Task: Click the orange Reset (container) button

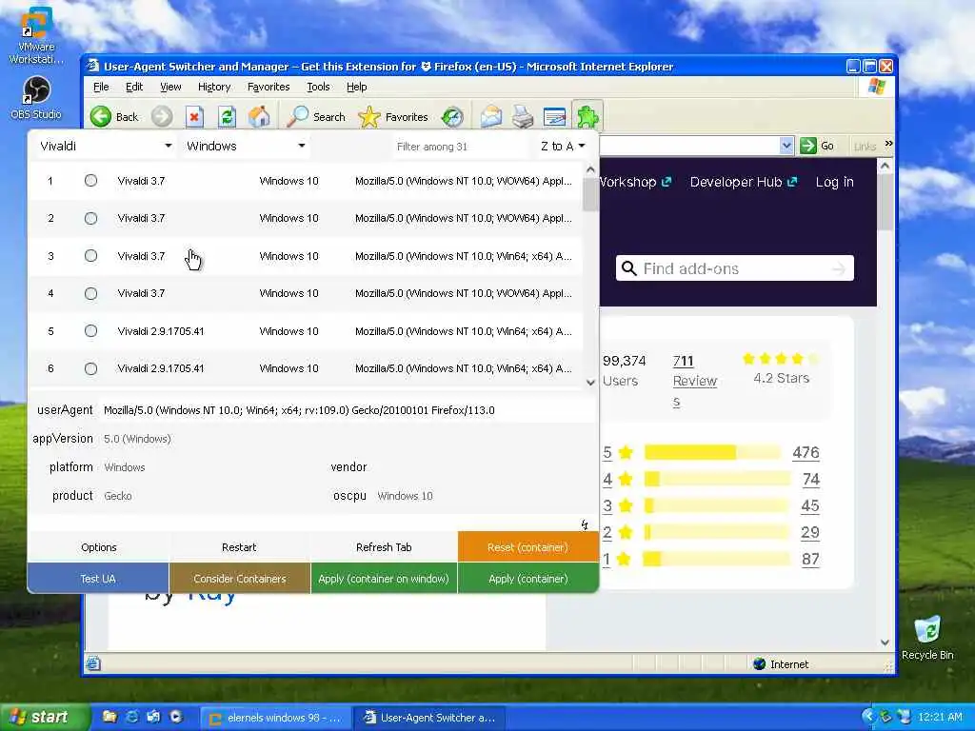Action: [x=527, y=547]
